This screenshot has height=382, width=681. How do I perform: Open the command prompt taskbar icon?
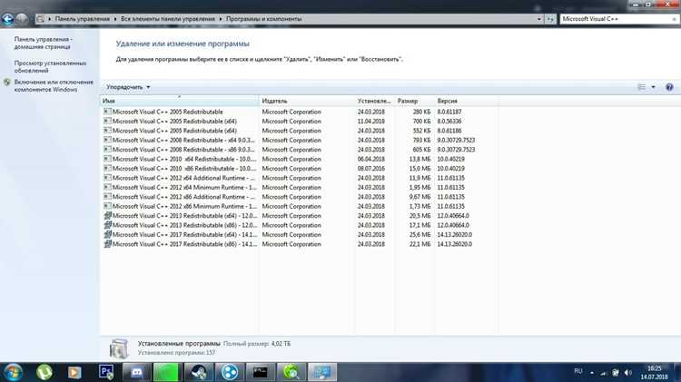pos(261,372)
